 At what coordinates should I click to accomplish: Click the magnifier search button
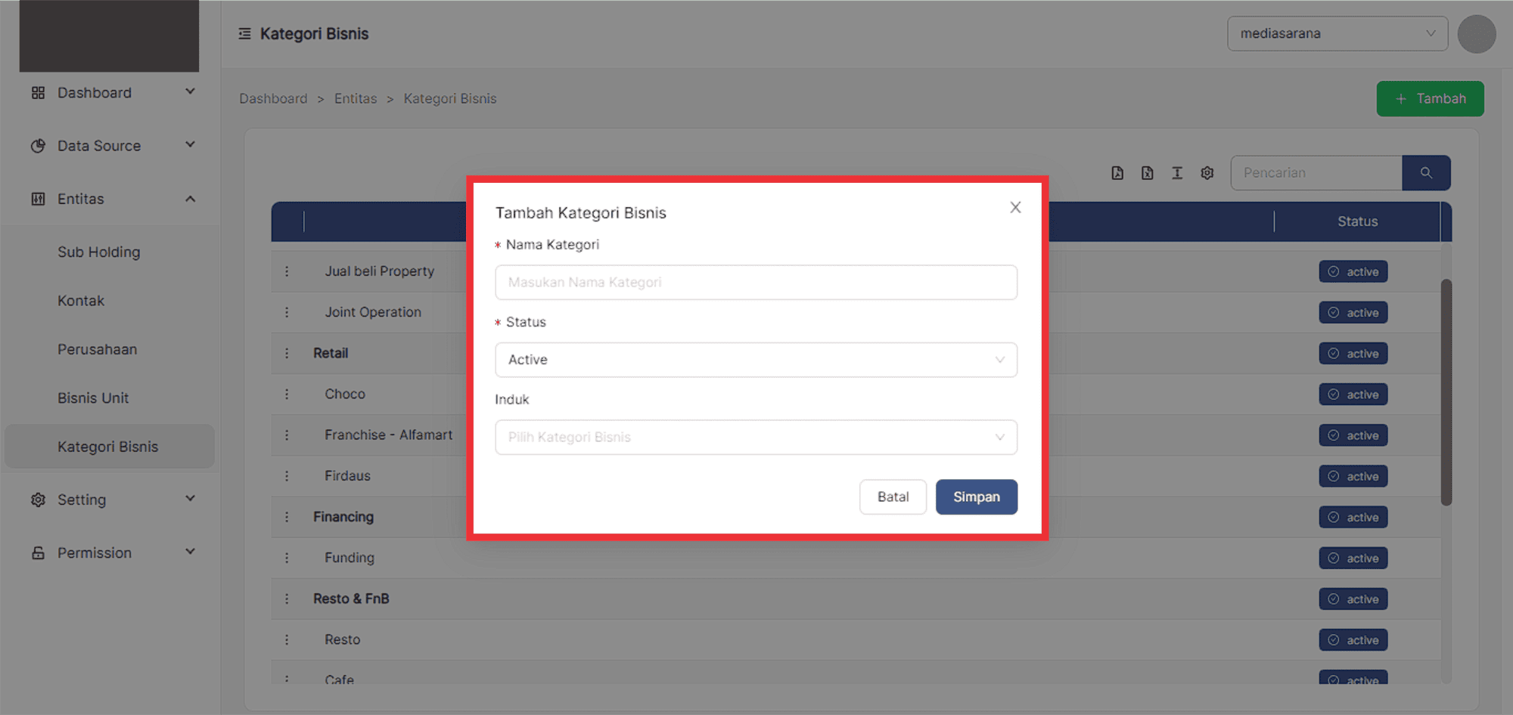(1426, 173)
